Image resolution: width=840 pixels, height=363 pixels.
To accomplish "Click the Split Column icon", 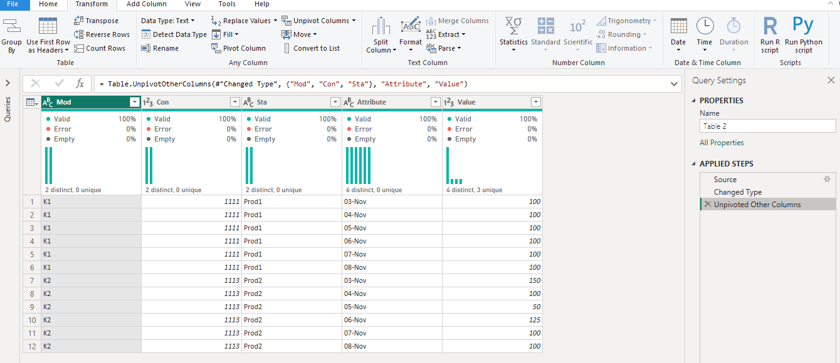I will pyautogui.click(x=381, y=26).
